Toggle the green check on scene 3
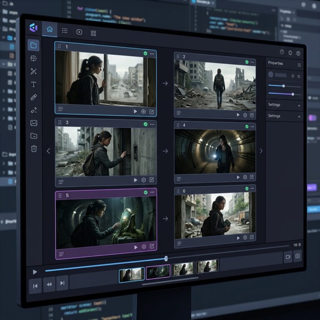This screenshot has width=320, height=320. point(145,124)
